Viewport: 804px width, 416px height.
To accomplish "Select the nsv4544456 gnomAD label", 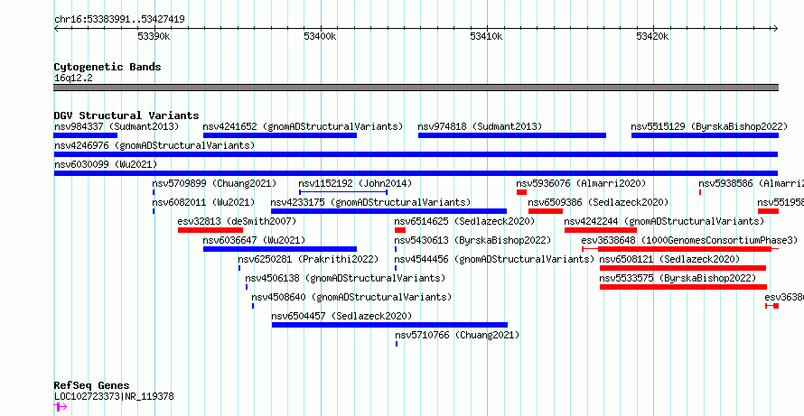I will (x=494, y=259).
